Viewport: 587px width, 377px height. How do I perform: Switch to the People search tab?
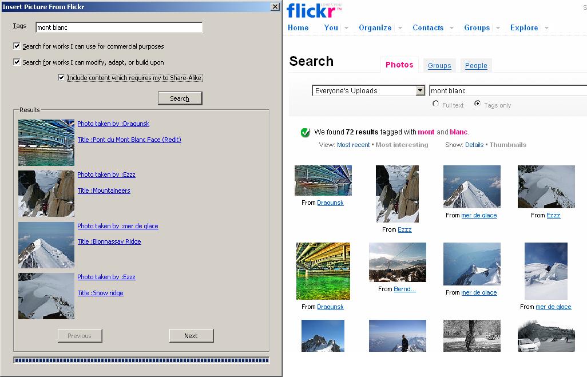click(476, 66)
